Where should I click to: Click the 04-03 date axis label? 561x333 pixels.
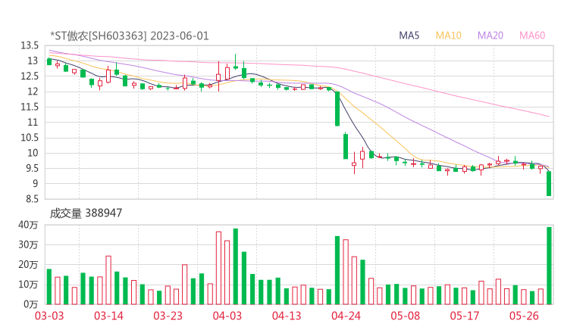227,316
